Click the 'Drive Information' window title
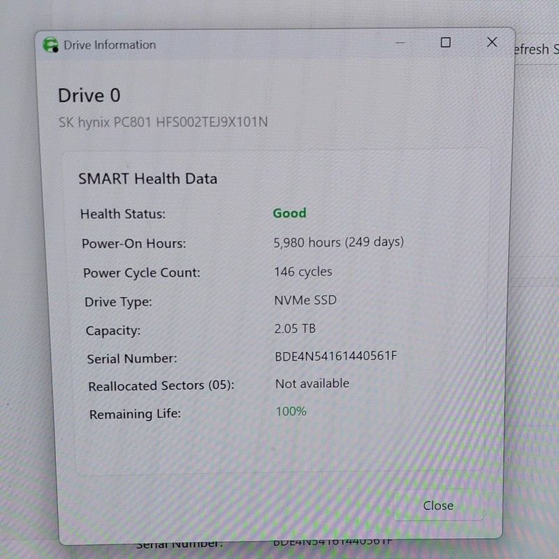The image size is (559, 559). coord(110,45)
